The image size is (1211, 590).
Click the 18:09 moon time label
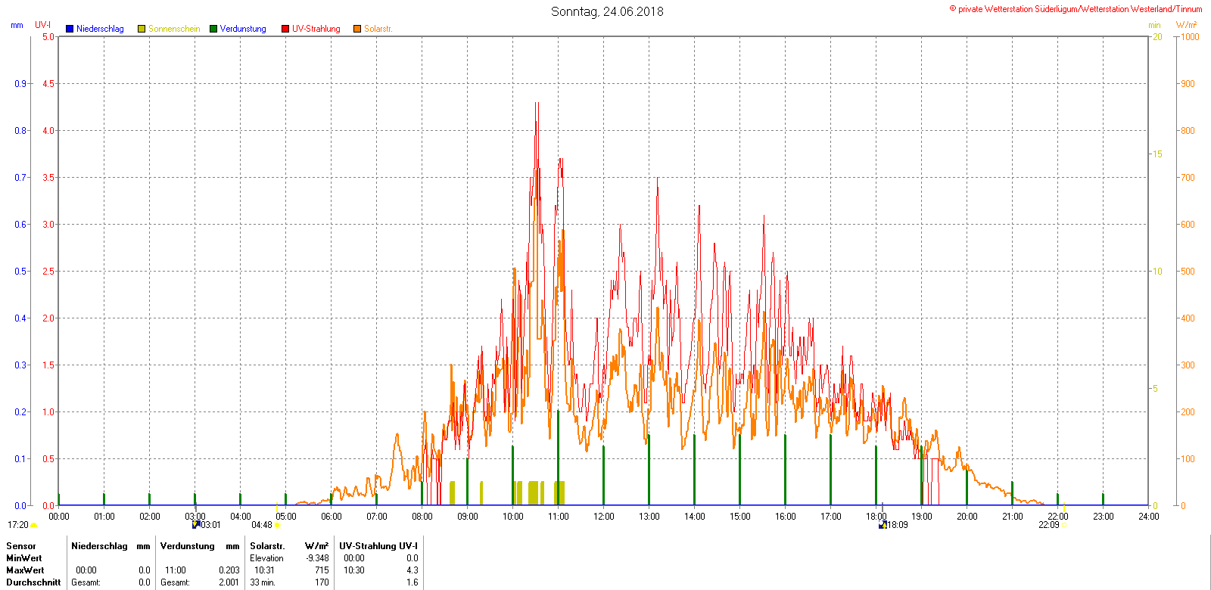(x=898, y=525)
